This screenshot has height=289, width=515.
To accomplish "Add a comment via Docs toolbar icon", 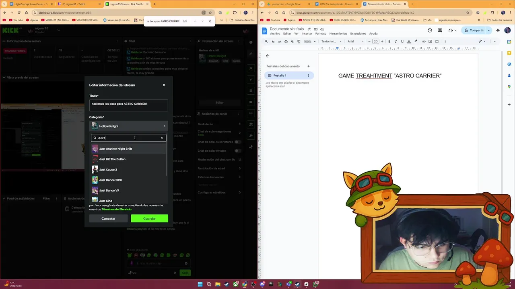I will (x=430, y=41).
